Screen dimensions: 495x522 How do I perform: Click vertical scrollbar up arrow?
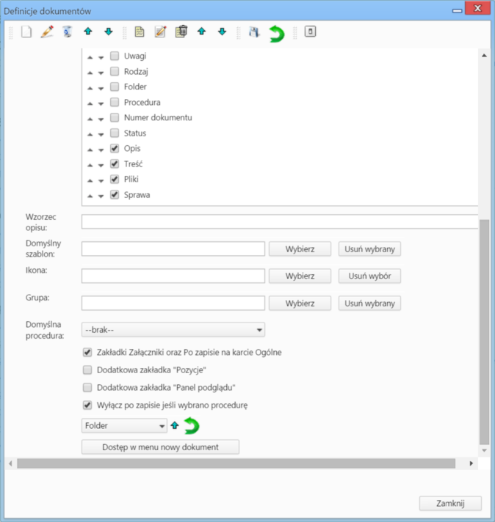pos(484,56)
